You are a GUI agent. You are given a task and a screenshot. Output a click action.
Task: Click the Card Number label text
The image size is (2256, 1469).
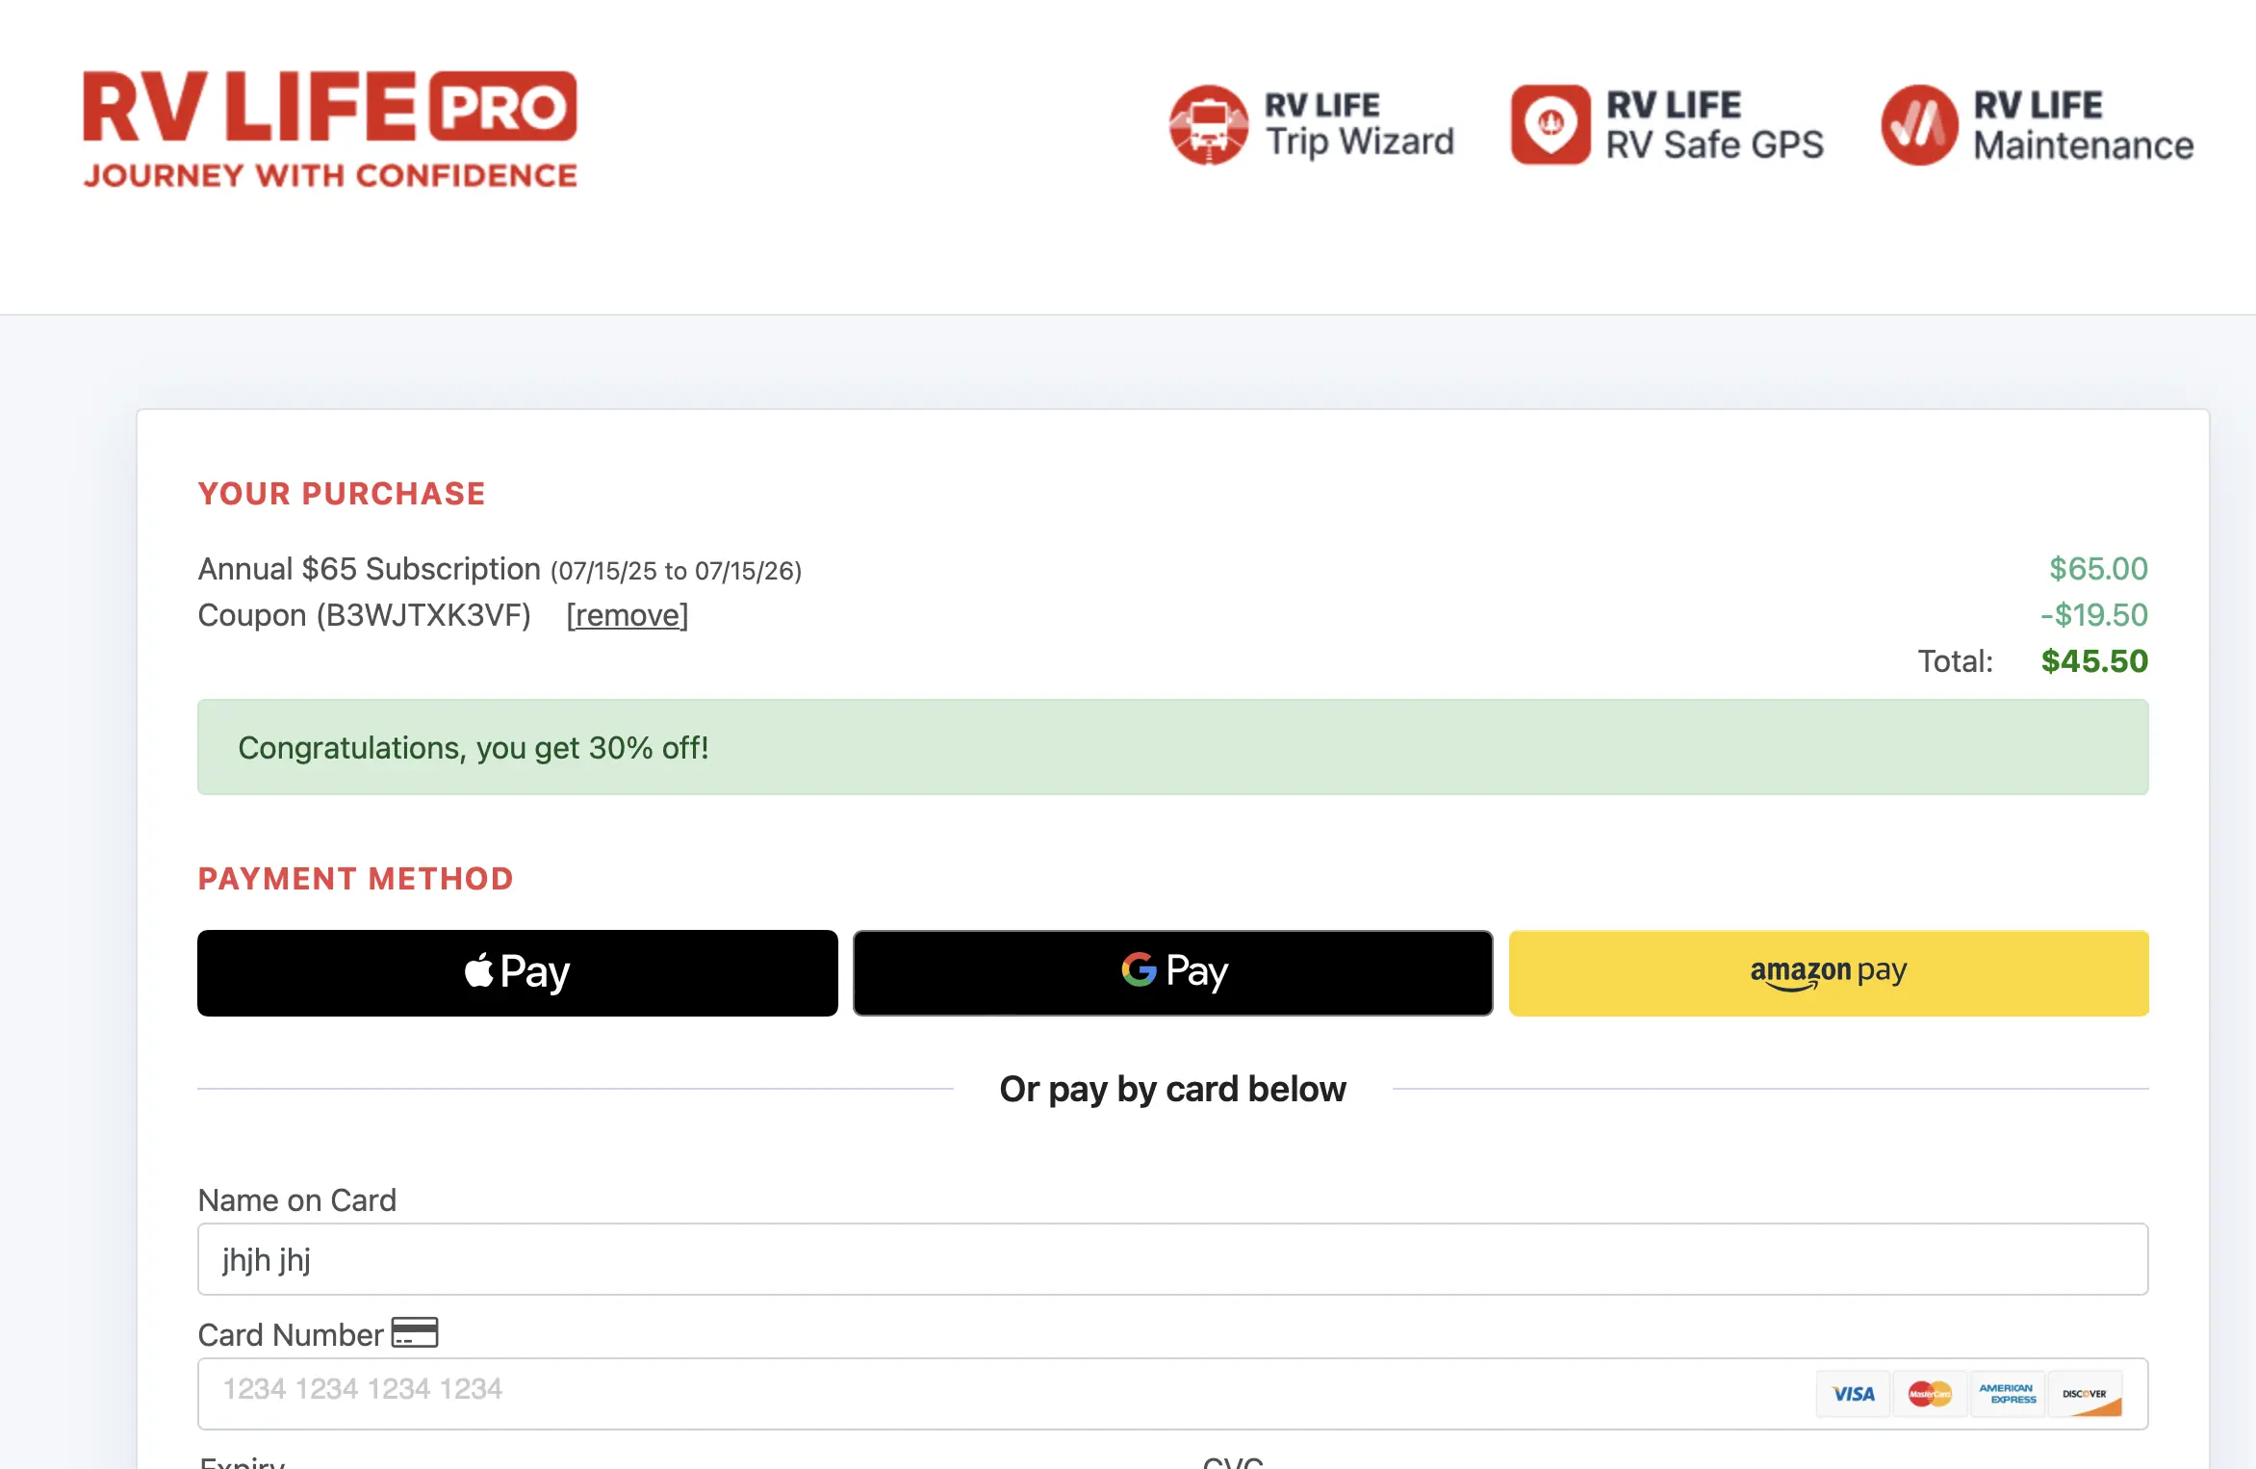tap(291, 1335)
